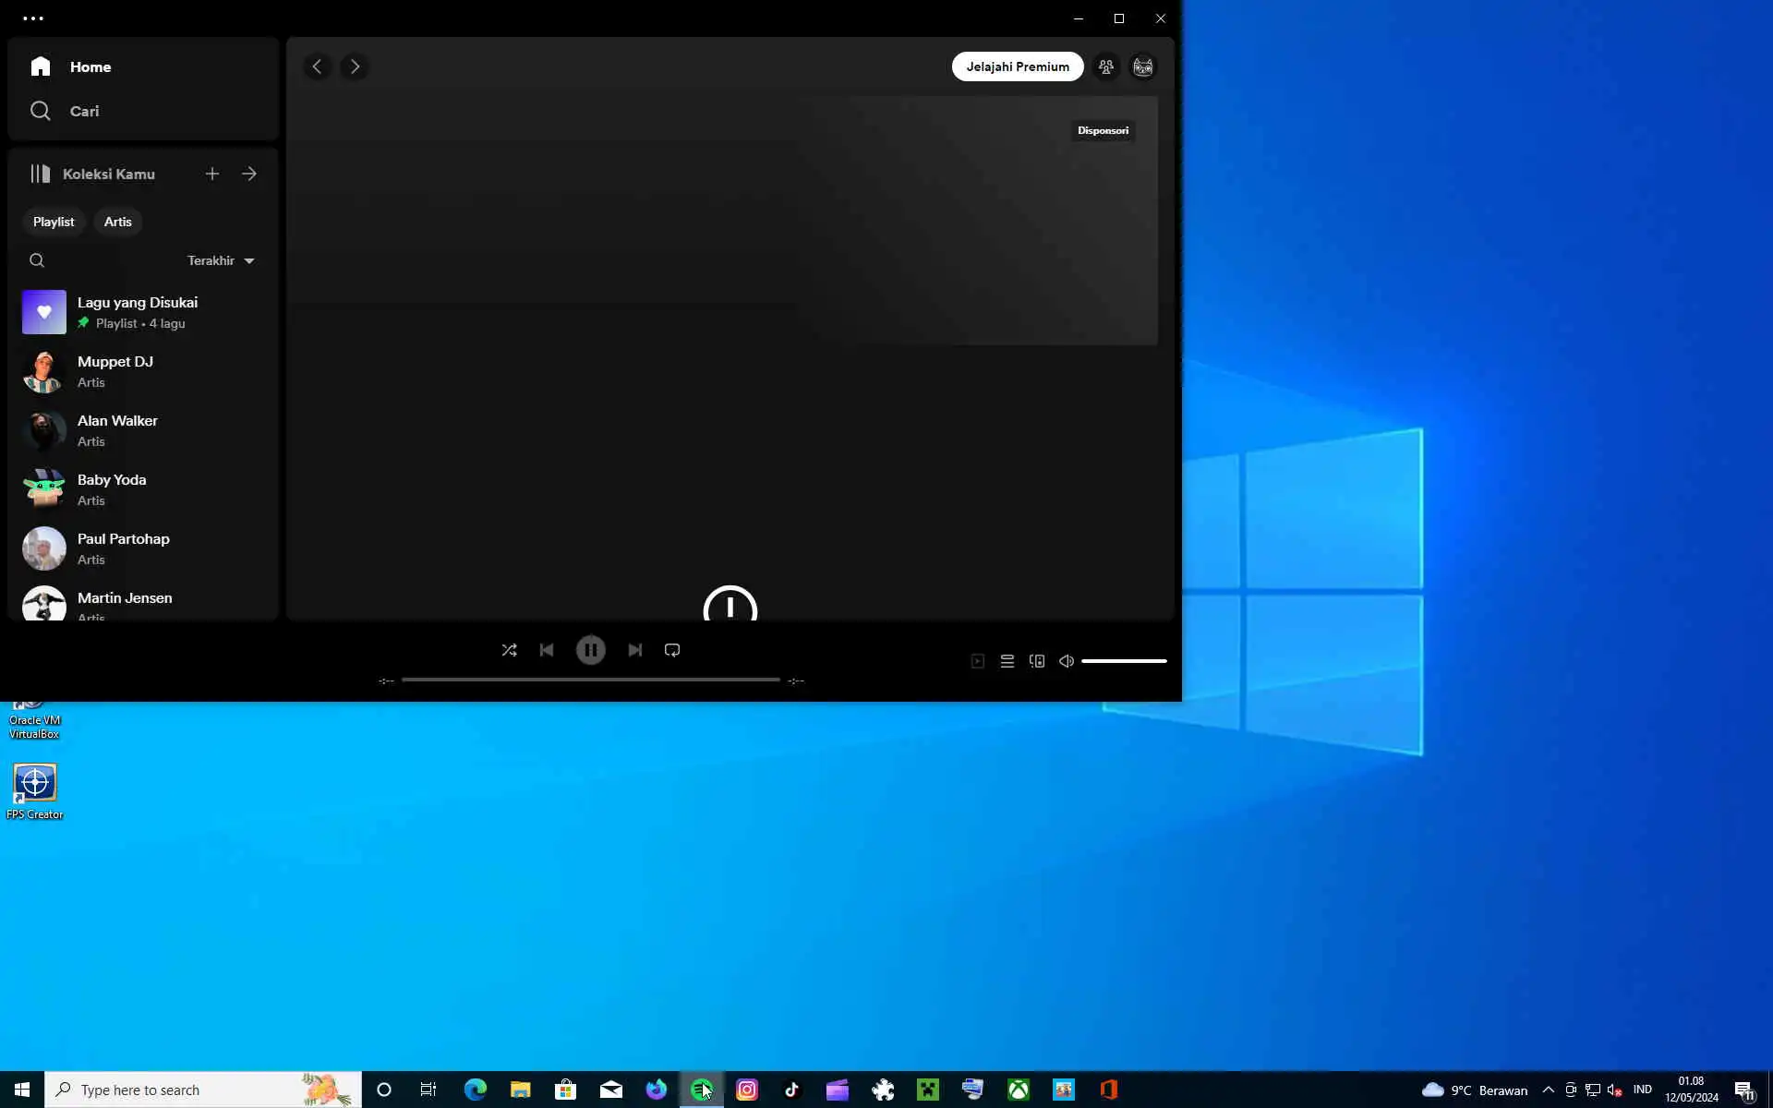The image size is (1773, 1108).
Task: Open Friend Activity panel icon
Action: [1106, 66]
